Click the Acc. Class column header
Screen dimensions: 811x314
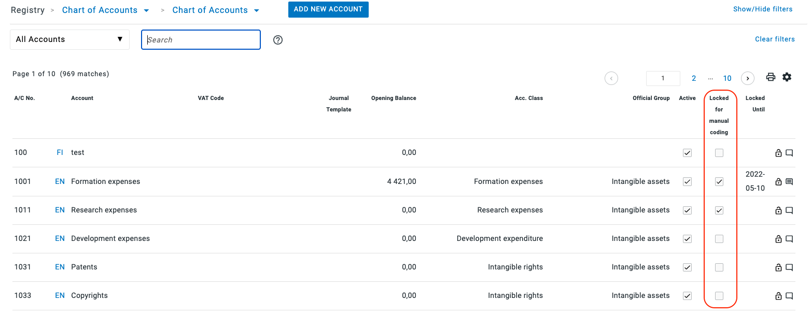(528, 98)
